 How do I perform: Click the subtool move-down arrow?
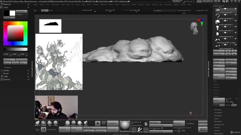(x=234, y=51)
